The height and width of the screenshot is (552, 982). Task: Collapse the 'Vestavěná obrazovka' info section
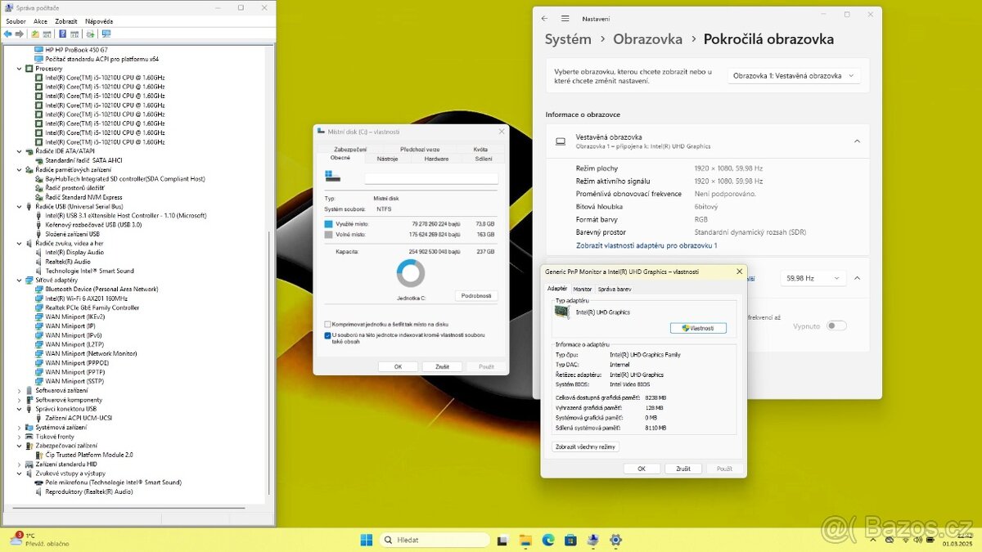(x=857, y=141)
